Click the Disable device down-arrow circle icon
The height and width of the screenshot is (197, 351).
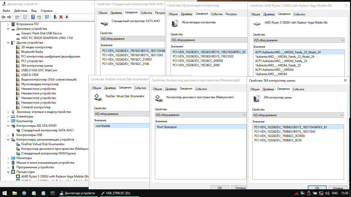(x=67, y=17)
